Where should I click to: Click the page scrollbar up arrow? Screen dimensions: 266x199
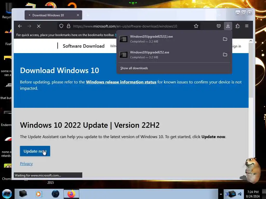tap(251, 41)
